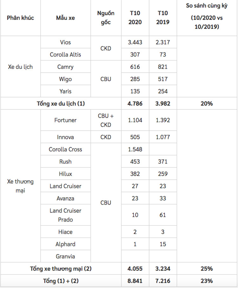This screenshot has width=238, height=288.
Task: Click the 'Phân khúc' column header
Action: (x=20, y=18)
